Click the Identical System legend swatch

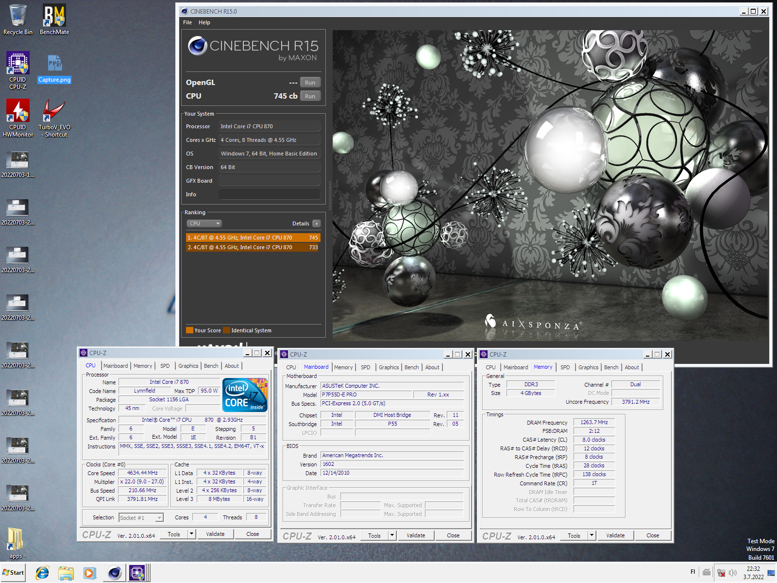tap(226, 330)
